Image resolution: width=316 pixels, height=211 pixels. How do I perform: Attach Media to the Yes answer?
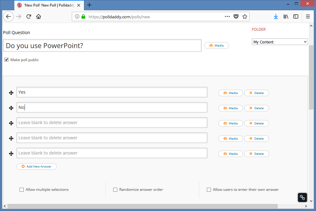pos(230,93)
